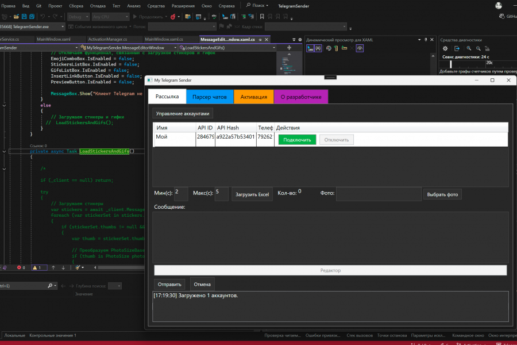Open the XAML Live Preview panel options arrow
The image size is (517, 345).
click(419, 40)
